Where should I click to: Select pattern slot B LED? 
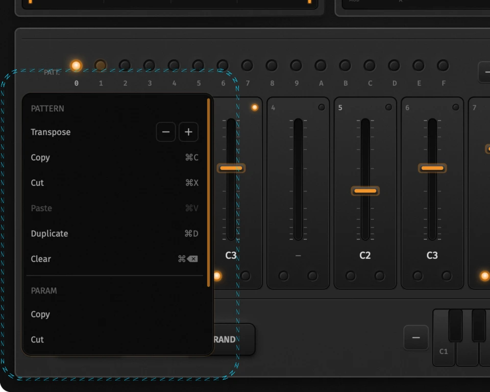click(x=345, y=66)
